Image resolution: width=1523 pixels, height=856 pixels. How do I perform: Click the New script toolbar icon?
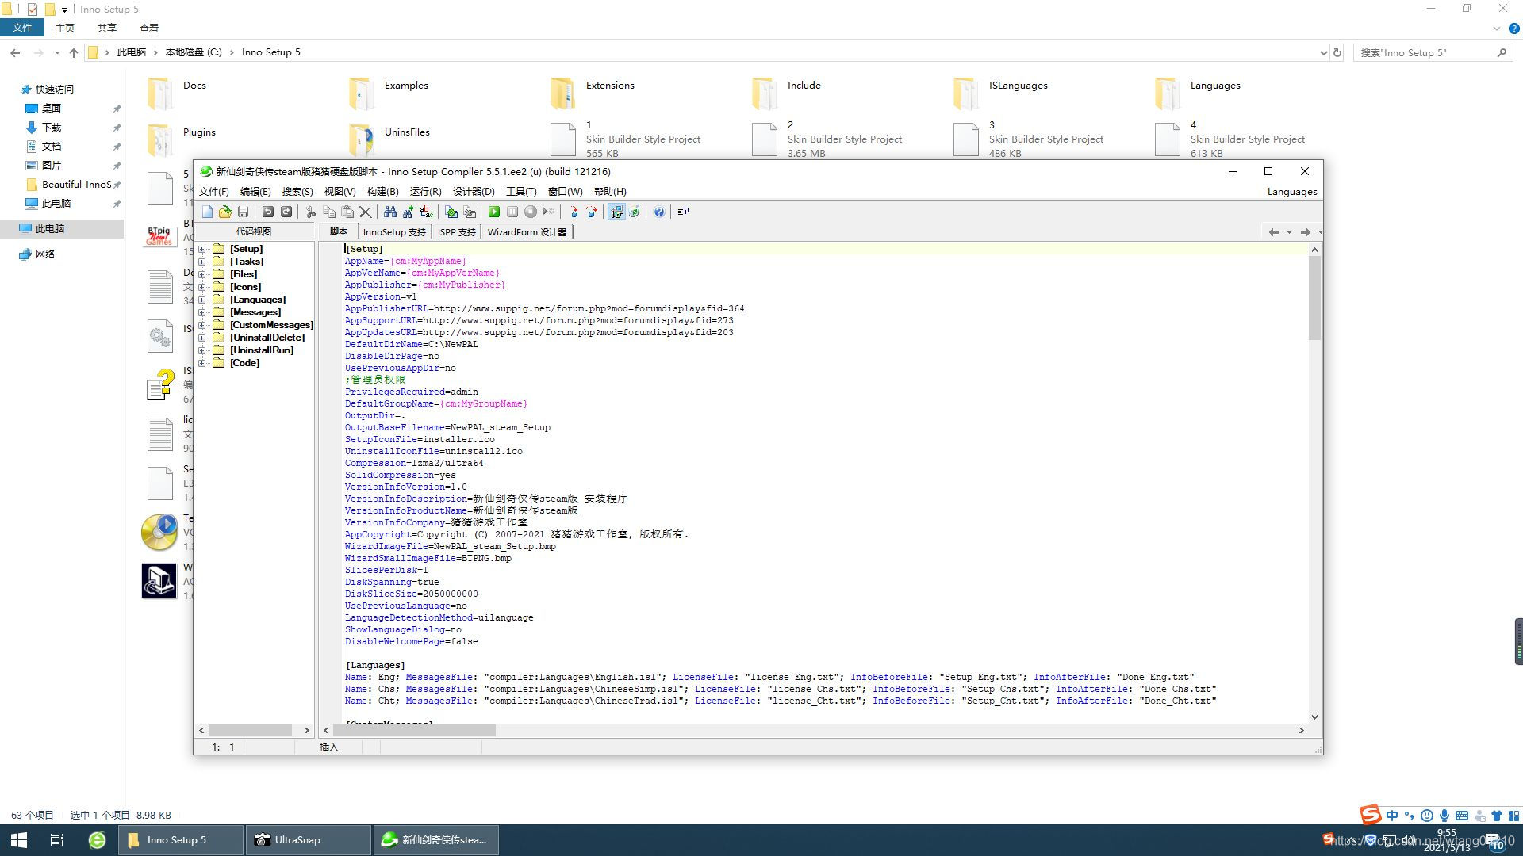tap(208, 212)
